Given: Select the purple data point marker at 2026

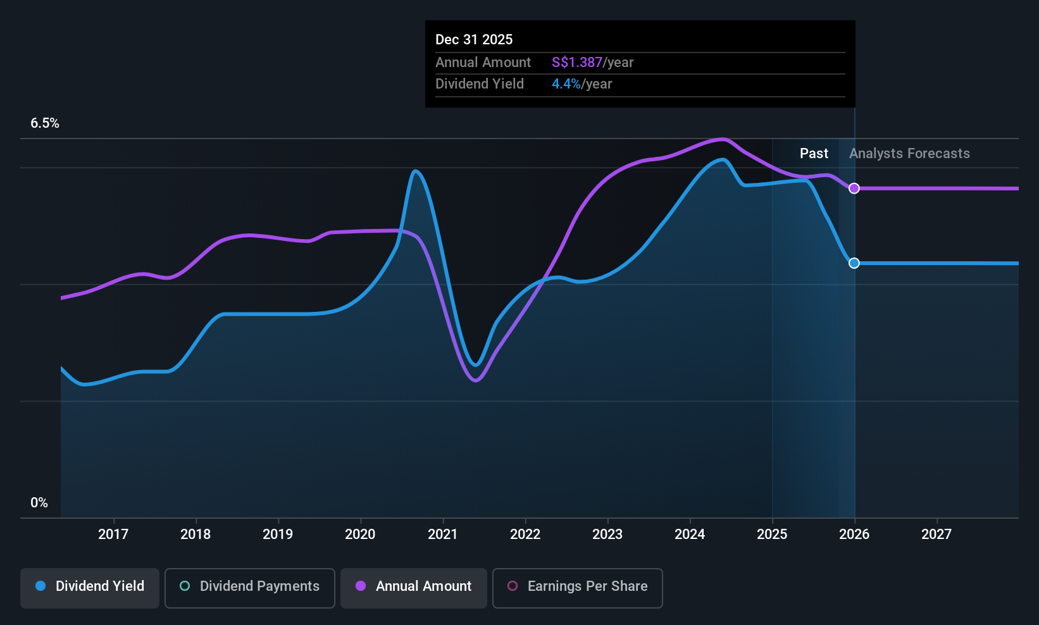Looking at the screenshot, I should click(x=854, y=188).
